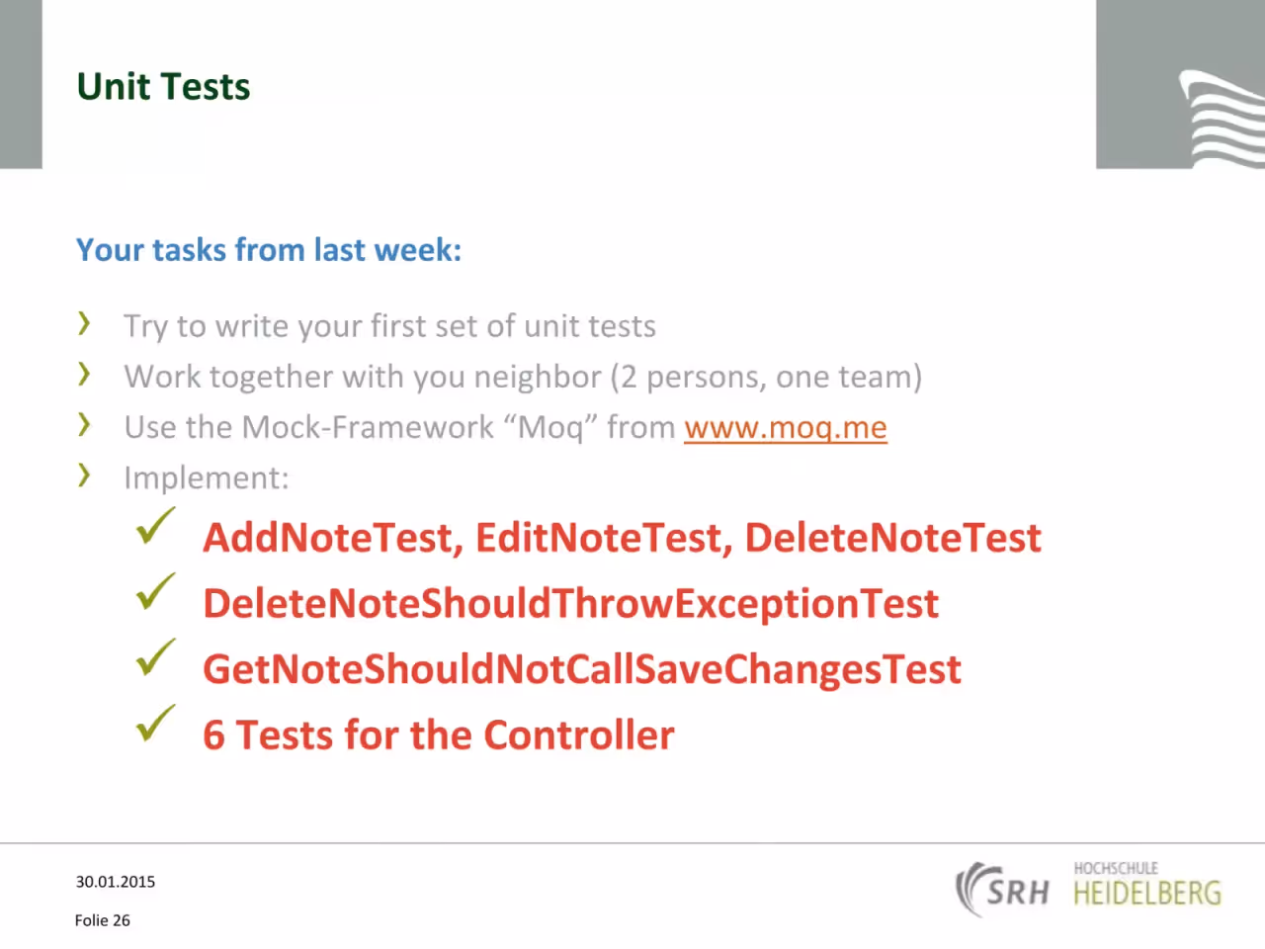Click the '6 Tests for the Controller' text
This screenshot has height=949, width=1265.
(439, 735)
